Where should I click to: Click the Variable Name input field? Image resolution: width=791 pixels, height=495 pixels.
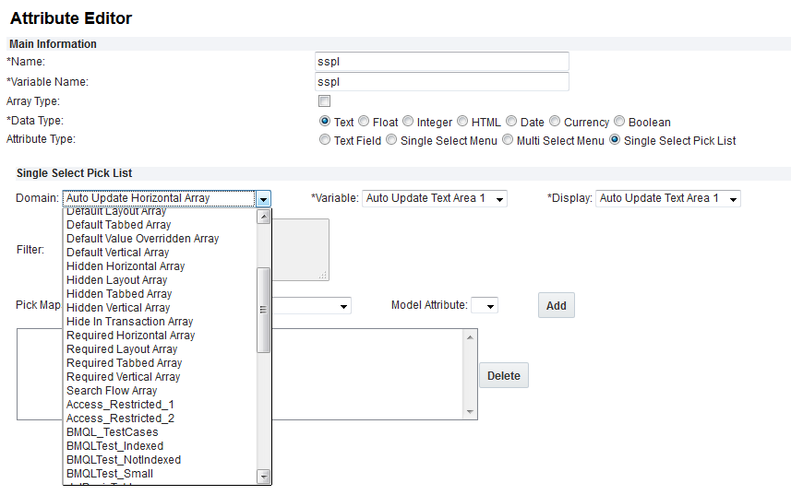tap(441, 81)
